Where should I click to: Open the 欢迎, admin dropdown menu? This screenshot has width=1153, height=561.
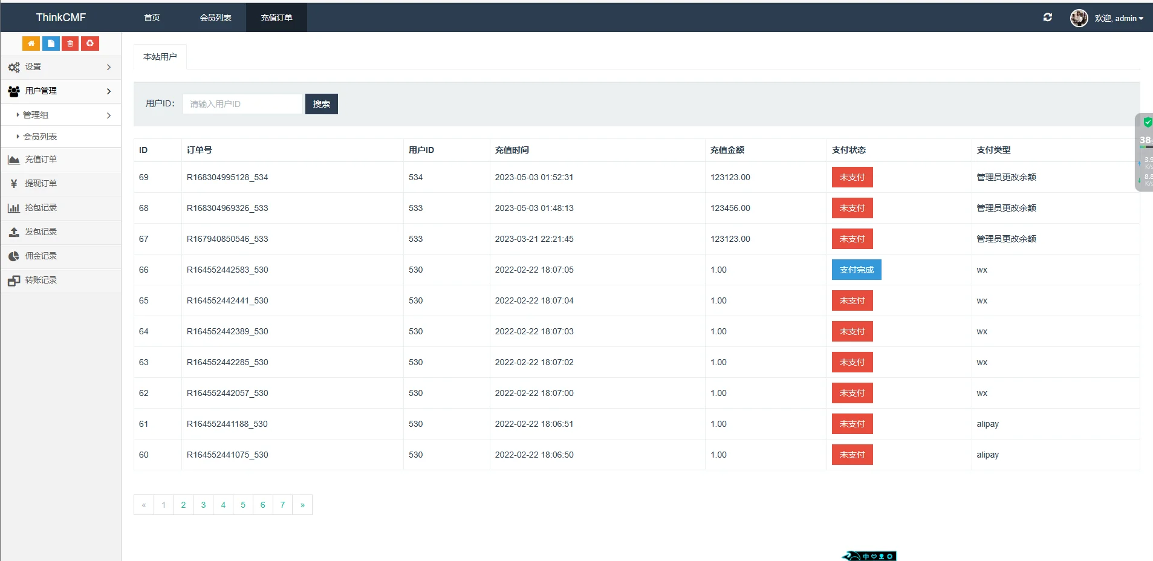1119,18
